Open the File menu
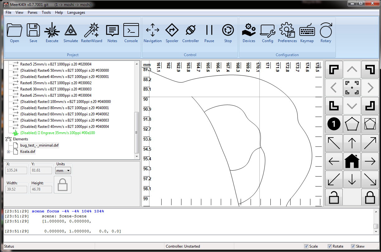This screenshot has width=381, height=252. (x=8, y=12)
